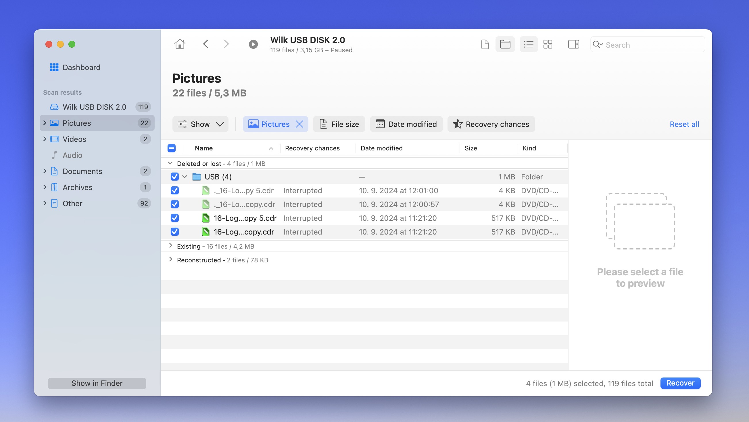This screenshot has width=749, height=422.
Task: Expand the Reconstructed files group
Action: [x=171, y=259]
